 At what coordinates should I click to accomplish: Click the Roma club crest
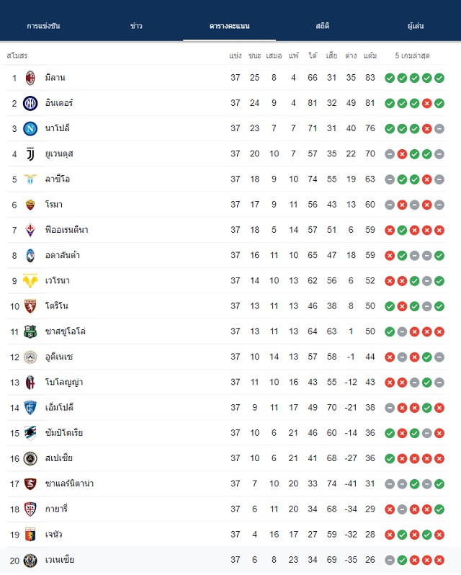pos(30,205)
